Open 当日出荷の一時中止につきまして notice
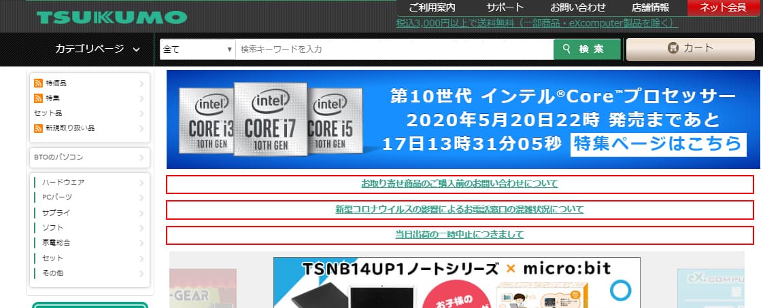Image resolution: width=763 pixels, height=308 pixels. pos(459,235)
